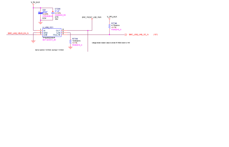Click the ground symbol under R7748
Viewport: 229px width, 147px height.
pos(70,48)
